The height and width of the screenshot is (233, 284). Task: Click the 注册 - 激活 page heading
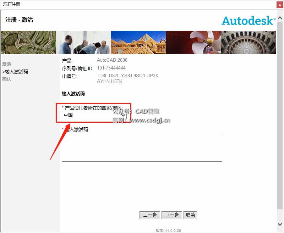[19, 20]
